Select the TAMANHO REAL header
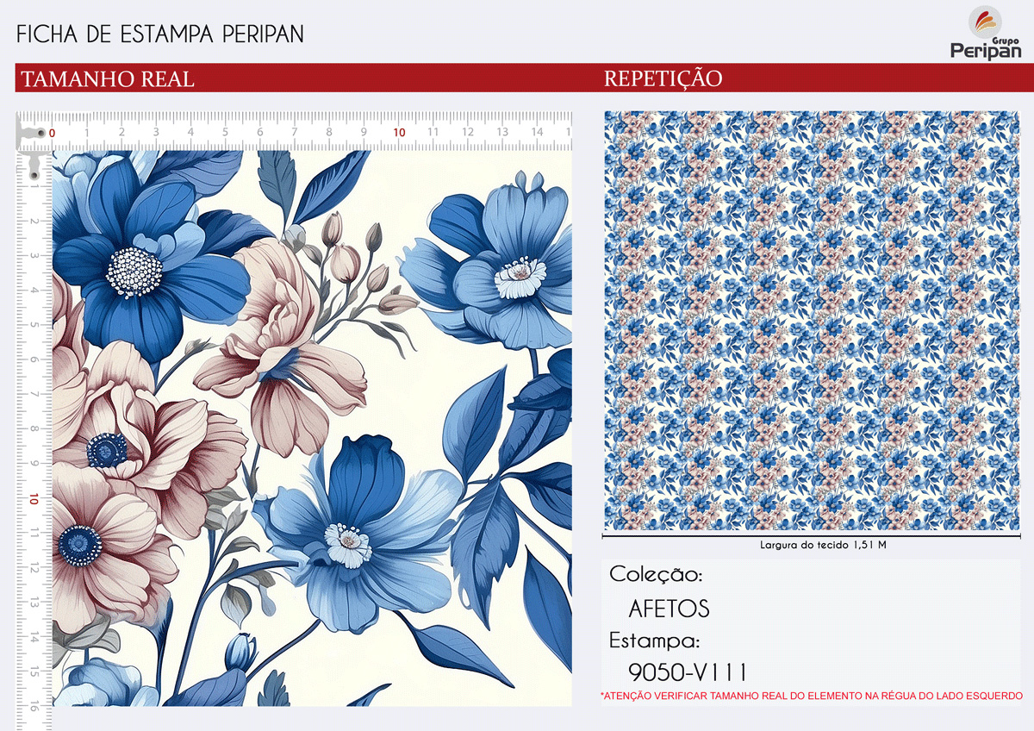The height and width of the screenshot is (731, 1034). pyautogui.click(x=107, y=79)
